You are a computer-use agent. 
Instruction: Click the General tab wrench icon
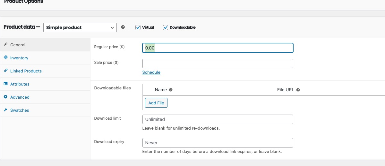[x=5, y=45]
